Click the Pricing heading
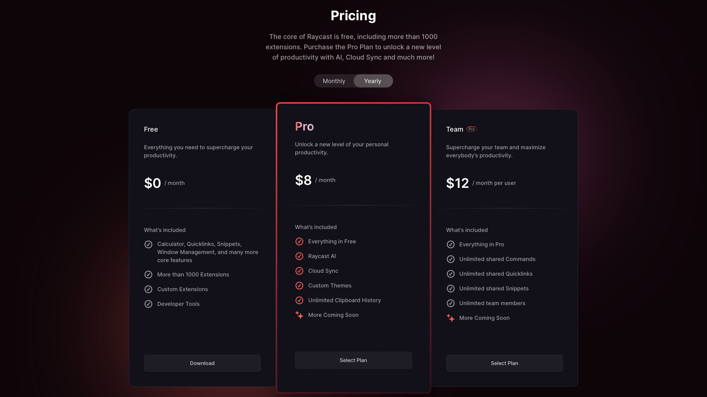The width and height of the screenshot is (707, 397). tap(353, 16)
